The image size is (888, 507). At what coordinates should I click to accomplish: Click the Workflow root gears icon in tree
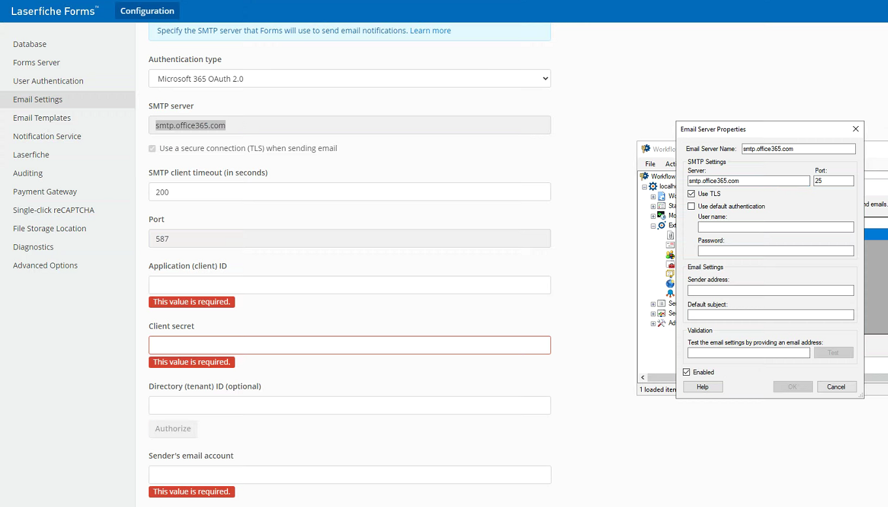pyautogui.click(x=644, y=176)
